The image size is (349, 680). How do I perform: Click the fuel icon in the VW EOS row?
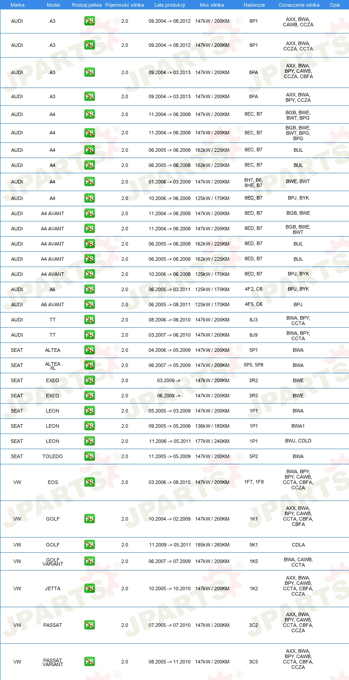(89, 482)
